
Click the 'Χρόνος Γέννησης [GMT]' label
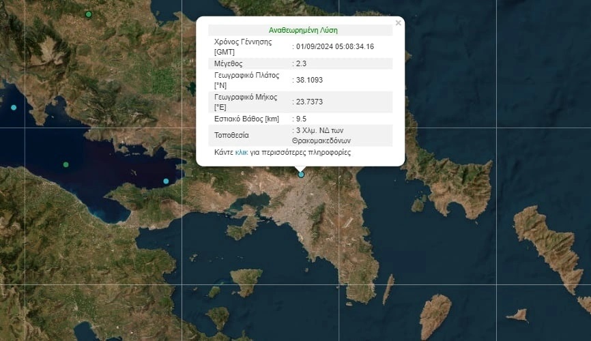point(243,46)
